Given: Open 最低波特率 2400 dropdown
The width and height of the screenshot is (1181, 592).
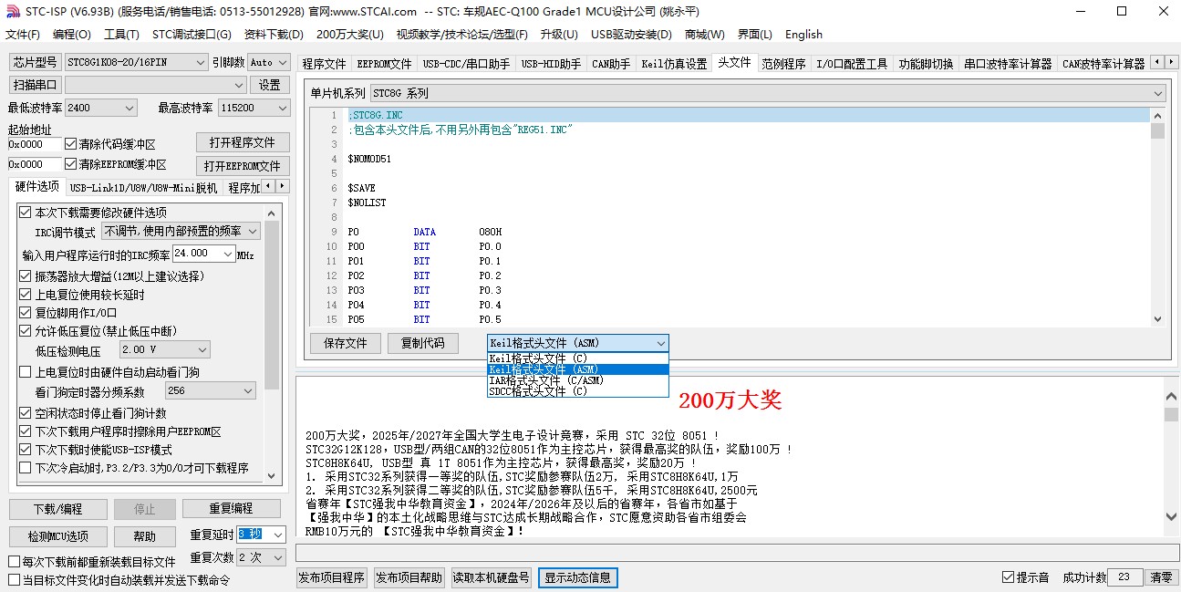Looking at the screenshot, I should (x=100, y=108).
